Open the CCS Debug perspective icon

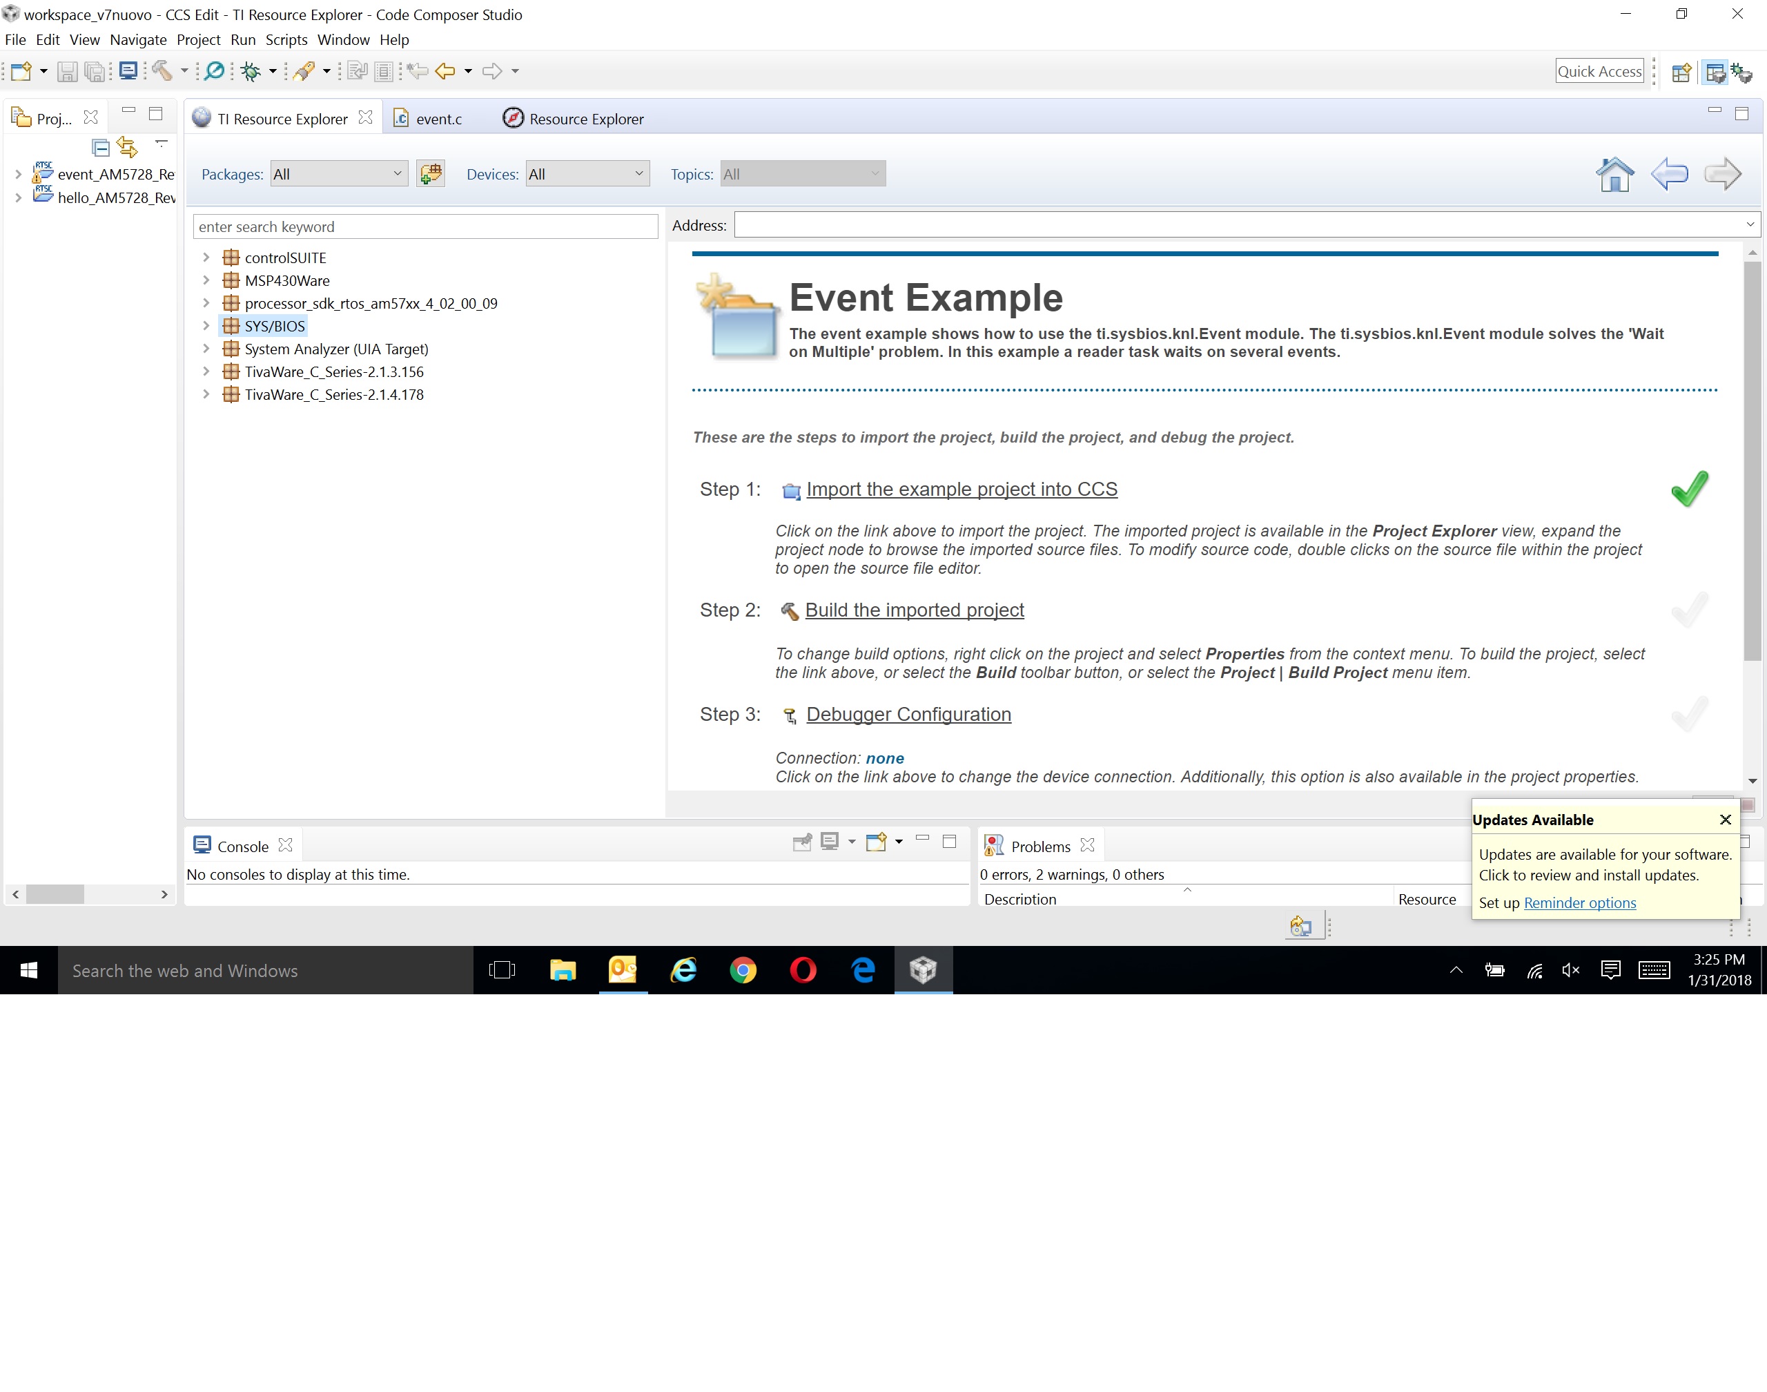(1741, 72)
